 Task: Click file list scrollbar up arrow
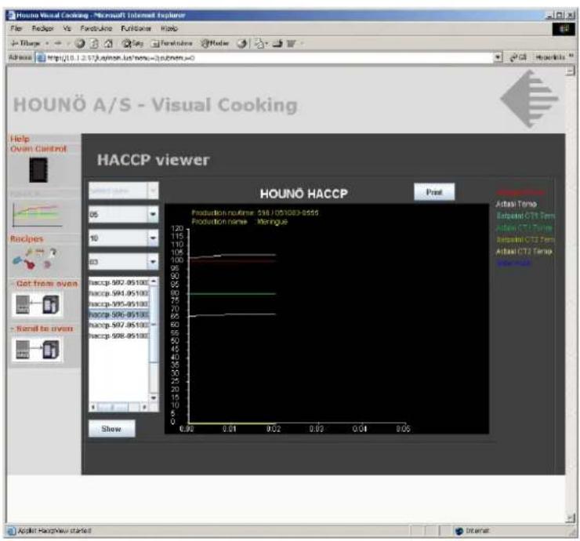coord(154,281)
